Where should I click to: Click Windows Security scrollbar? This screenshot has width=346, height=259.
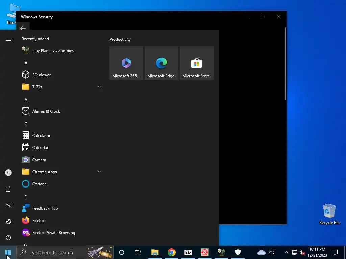click(286, 64)
